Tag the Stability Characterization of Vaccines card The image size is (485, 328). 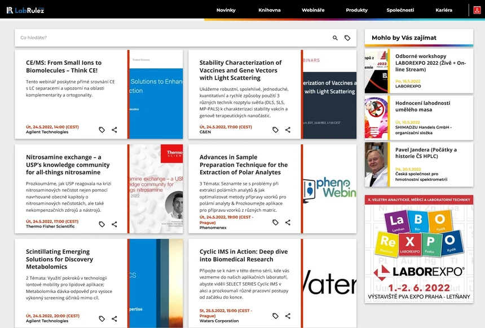point(275,130)
